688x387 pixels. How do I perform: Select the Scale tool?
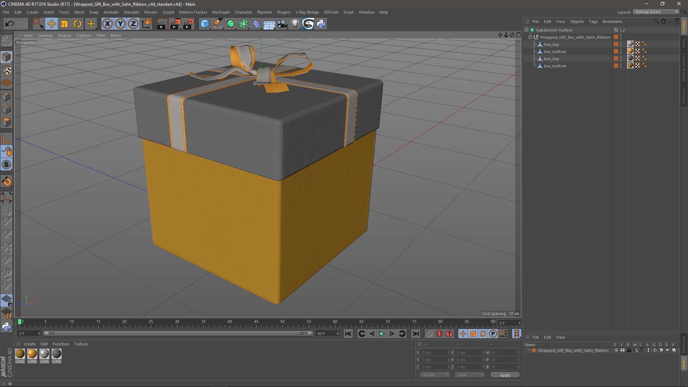click(x=64, y=24)
